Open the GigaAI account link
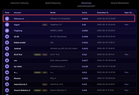 pos(17,25)
